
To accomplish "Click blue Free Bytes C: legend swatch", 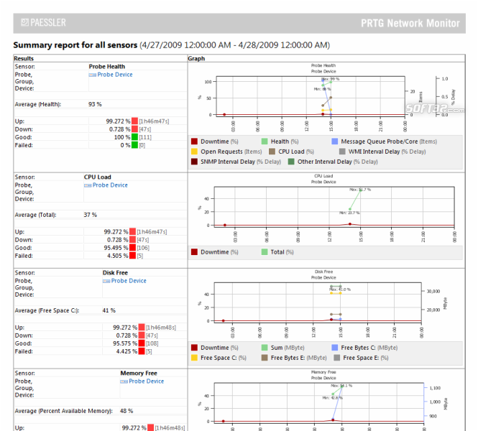I will click(335, 348).
